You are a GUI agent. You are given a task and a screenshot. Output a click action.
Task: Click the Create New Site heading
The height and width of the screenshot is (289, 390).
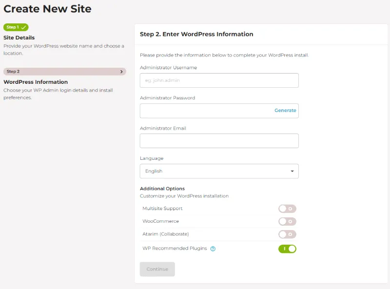coord(46,9)
